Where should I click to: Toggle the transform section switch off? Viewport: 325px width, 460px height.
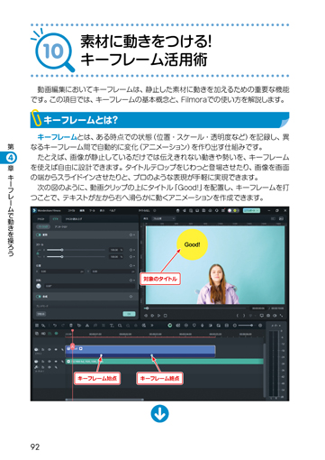click(39, 235)
